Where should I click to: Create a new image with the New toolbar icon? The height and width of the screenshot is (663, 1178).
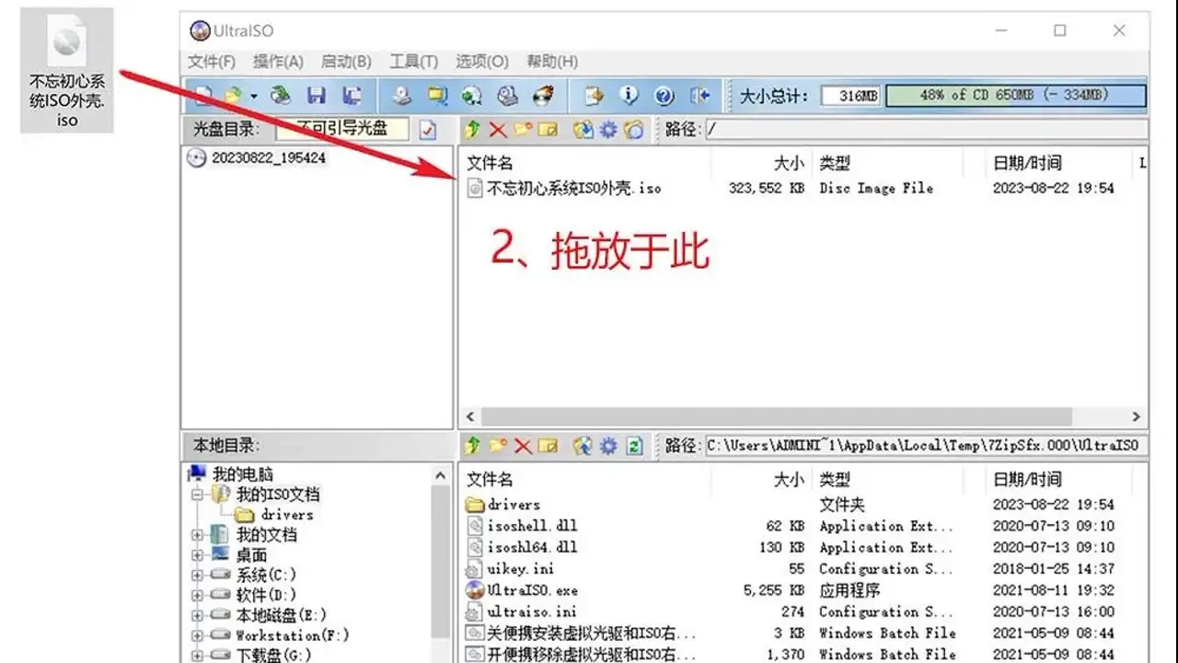(x=203, y=95)
